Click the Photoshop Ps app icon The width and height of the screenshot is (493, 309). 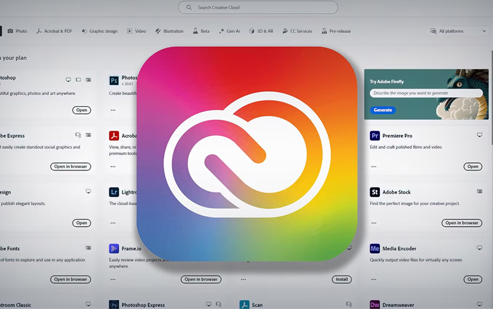[x=114, y=80]
